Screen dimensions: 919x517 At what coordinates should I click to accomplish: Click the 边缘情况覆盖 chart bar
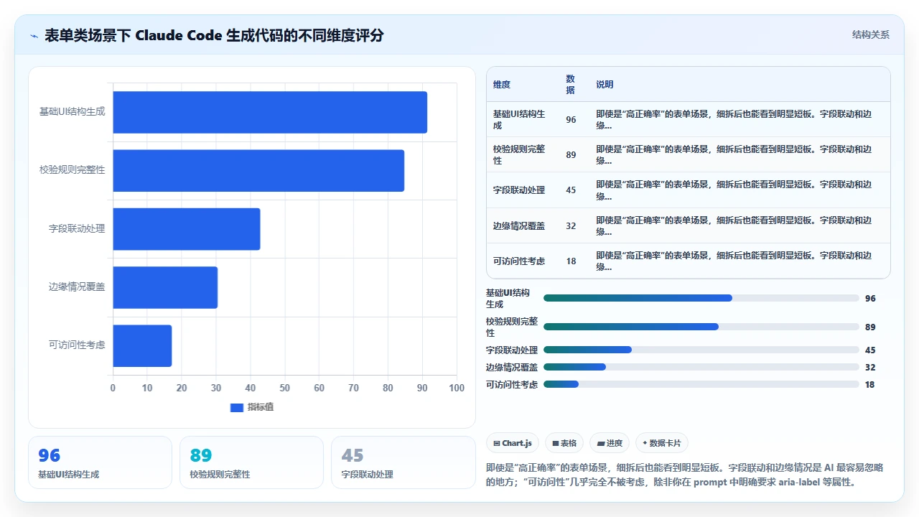coord(165,287)
